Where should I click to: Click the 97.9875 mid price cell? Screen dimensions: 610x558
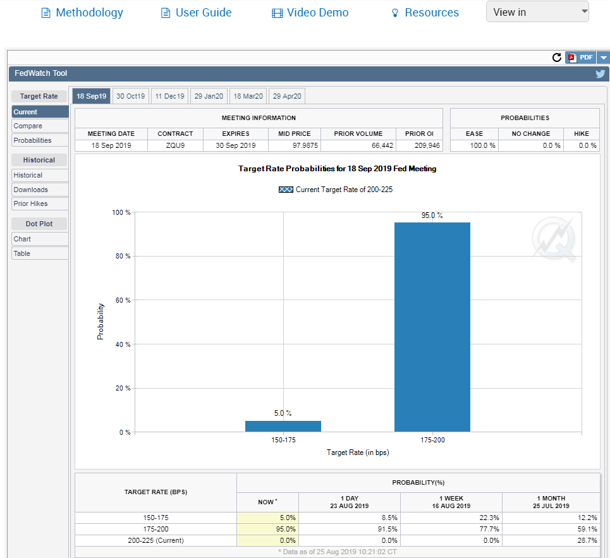click(295, 145)
